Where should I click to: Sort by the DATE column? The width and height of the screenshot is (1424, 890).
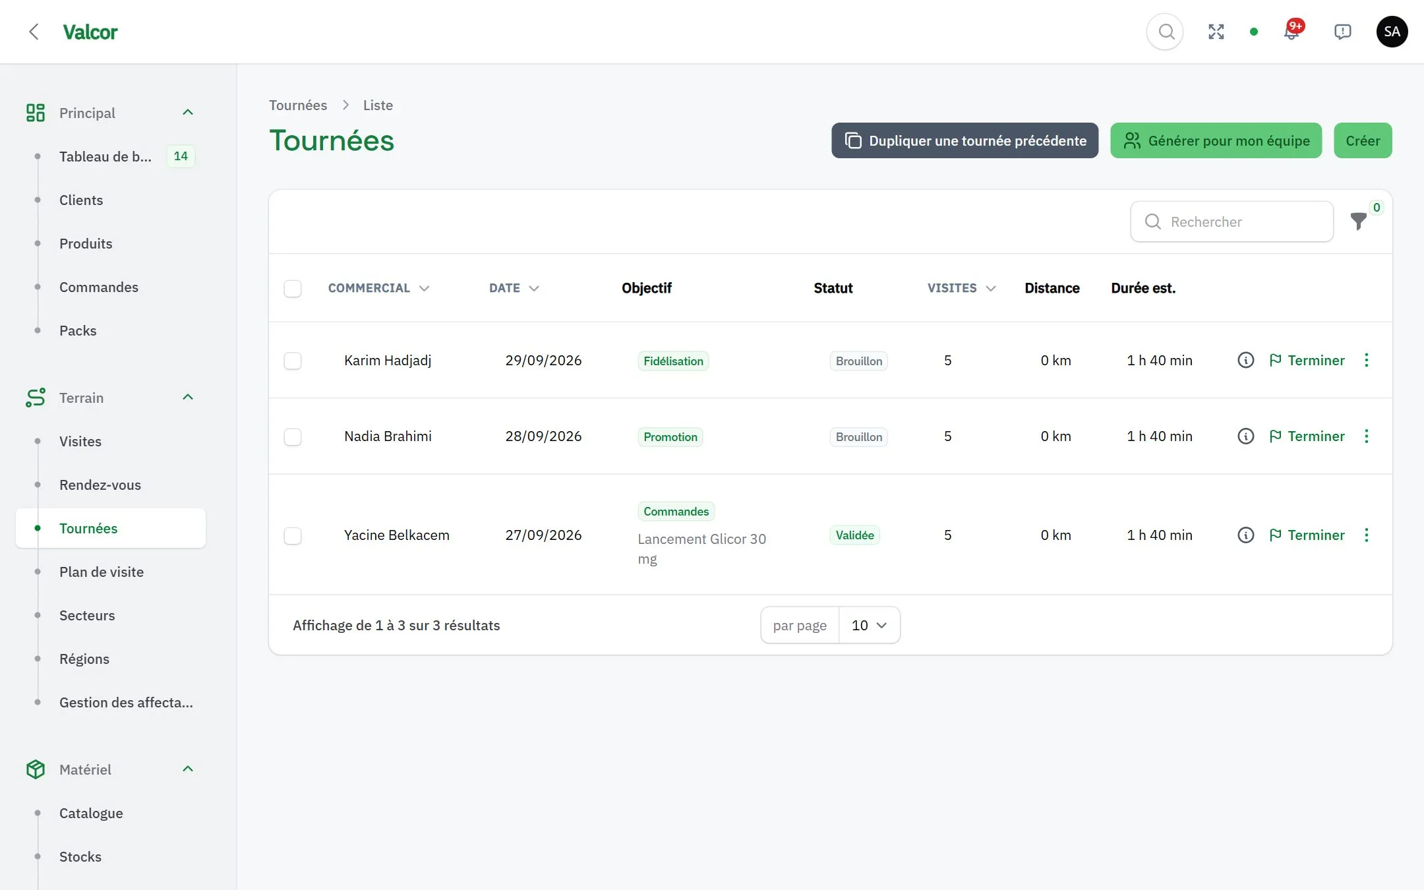(514, 288)
